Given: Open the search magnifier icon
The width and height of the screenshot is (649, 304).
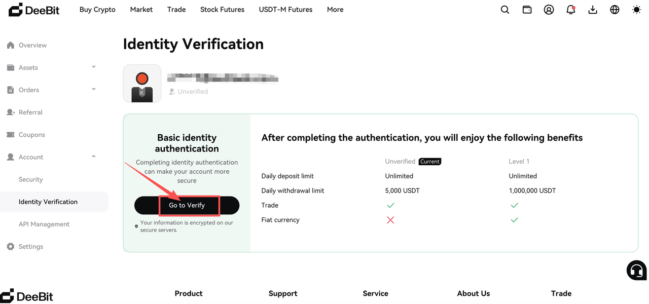Looking at the screenshot, I should [x=505, y=10].
